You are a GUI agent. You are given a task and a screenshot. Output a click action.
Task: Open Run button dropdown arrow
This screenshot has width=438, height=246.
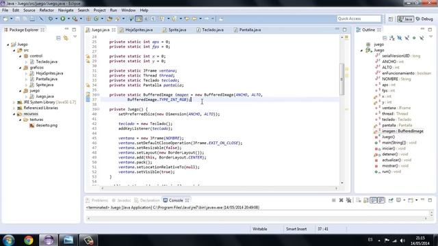pyautogui.click(x=68, y=18)
